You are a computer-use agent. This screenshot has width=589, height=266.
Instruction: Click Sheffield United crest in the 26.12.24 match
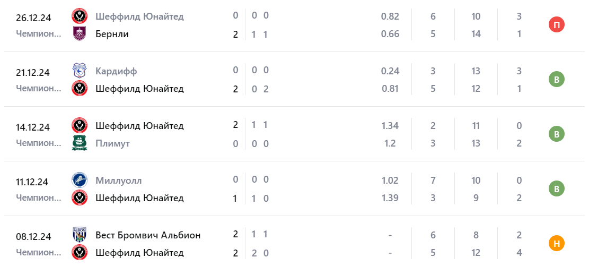79,16
